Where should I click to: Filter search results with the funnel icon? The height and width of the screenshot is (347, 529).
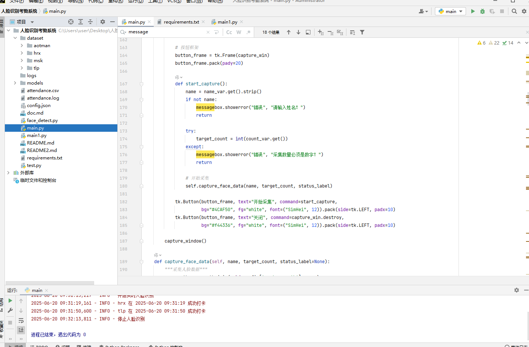(x=362, y=32)
